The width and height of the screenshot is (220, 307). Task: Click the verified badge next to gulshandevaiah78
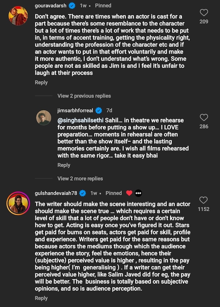(x=82, y=193)
